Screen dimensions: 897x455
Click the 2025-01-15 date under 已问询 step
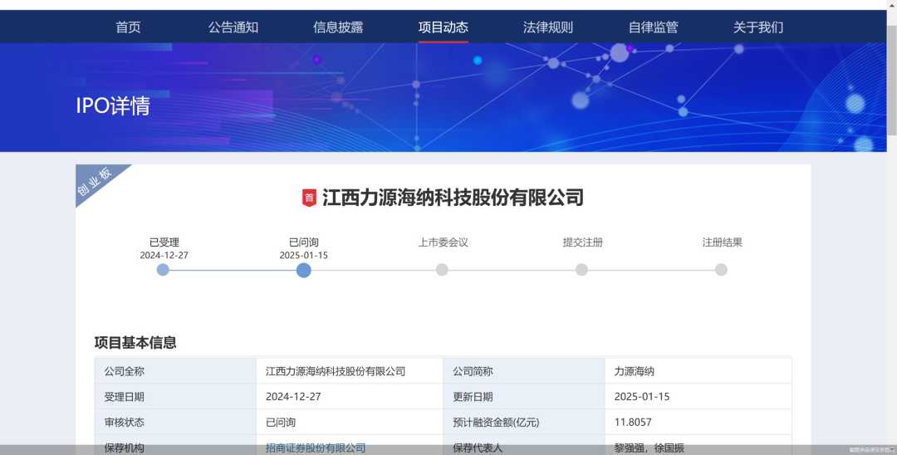(304, 256)
